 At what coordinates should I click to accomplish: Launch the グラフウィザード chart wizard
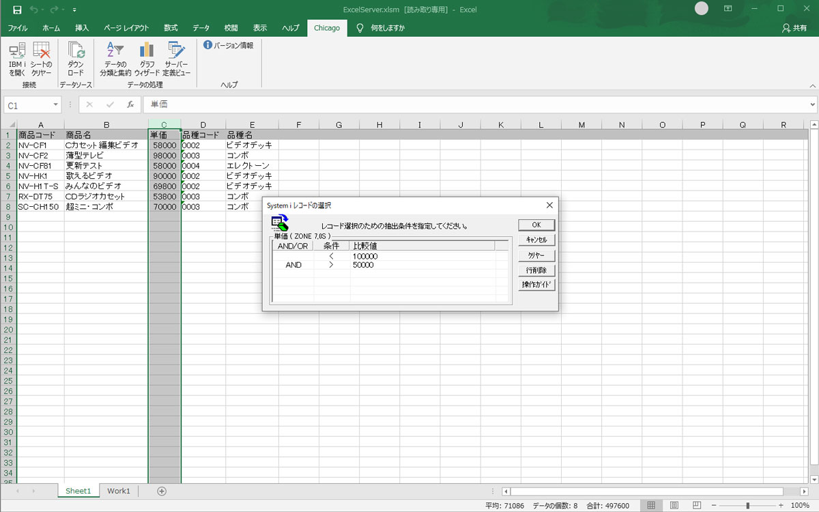147,59
